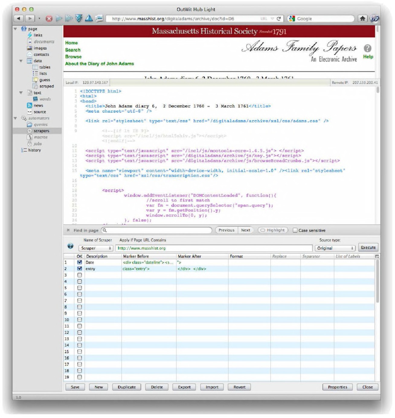
Task: Collapse the page tree node
Action: point(15,29)
